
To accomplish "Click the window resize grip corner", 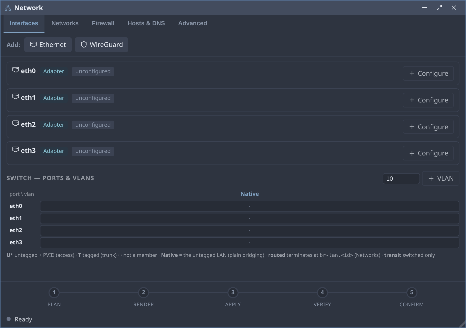I will [x=462, y=325].
